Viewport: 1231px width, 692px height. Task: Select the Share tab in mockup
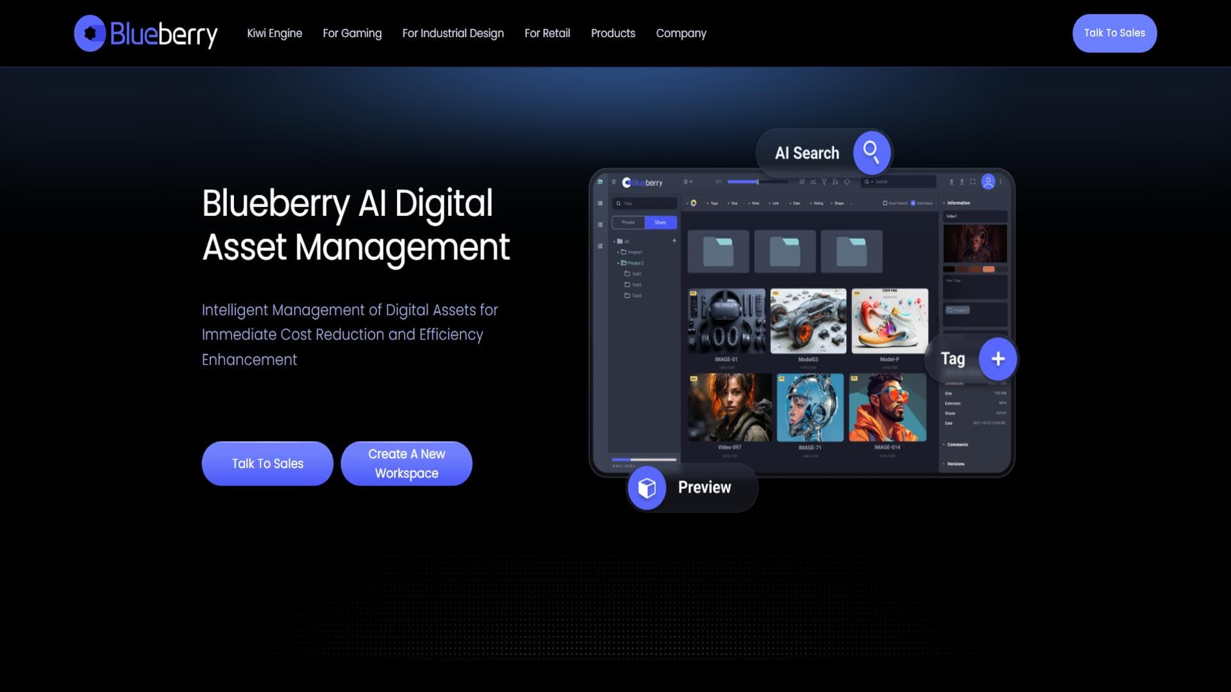pyautogui.click(x=660, y=222)
